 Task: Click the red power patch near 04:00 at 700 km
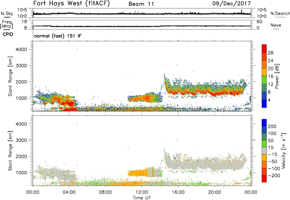pyautogui.click(x=69, y=104)
